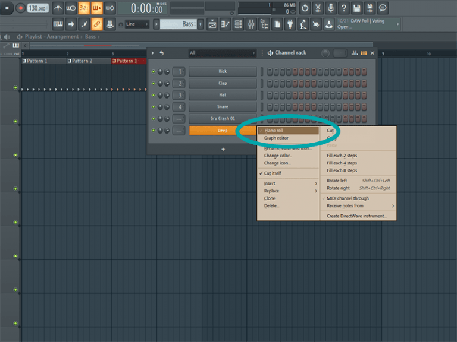
Task: Toggle the metronome icon
Action: click(x=58, y=8)
